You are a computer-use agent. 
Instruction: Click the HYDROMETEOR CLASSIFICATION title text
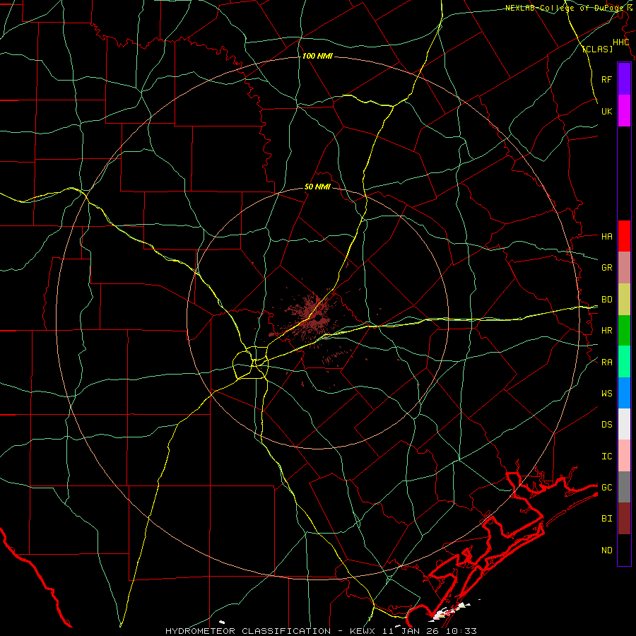click(248, 631)
